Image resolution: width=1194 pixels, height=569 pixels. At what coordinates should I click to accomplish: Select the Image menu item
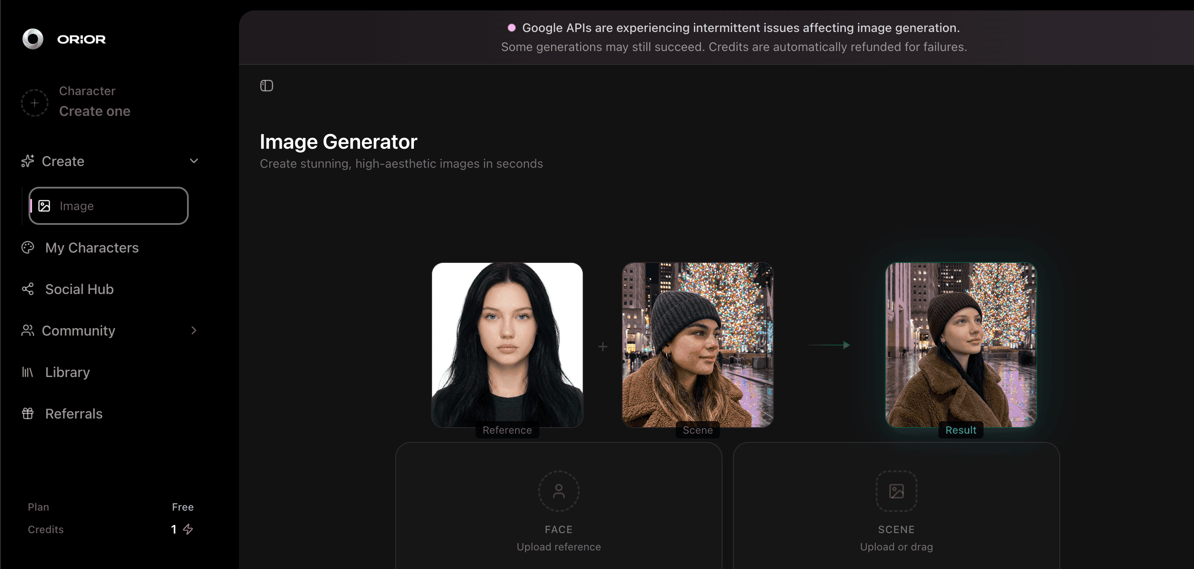pyautogui.click(x=109, y=206)
